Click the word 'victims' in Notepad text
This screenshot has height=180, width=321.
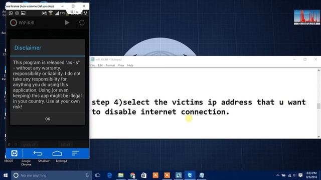(x=187, y=102)
